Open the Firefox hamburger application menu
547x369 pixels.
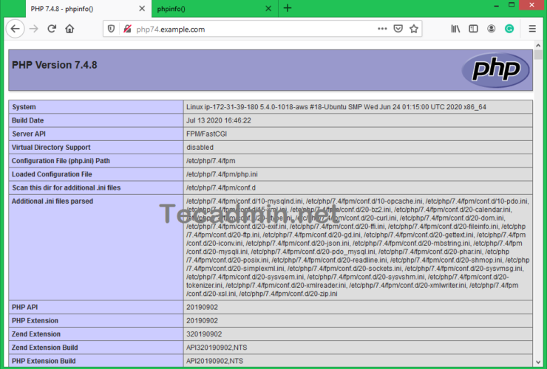[531, 29]
